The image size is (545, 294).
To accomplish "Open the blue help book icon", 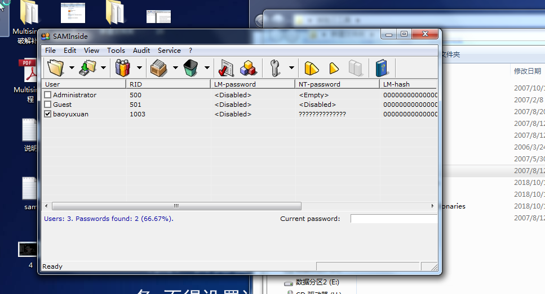I will (x=382, y=67).
